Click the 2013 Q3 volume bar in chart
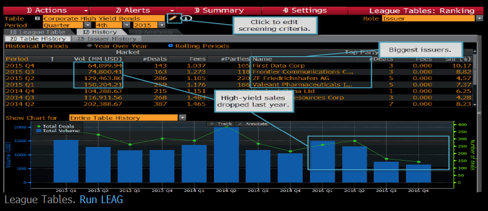The width and height of the screenshot is (488, 211). [130, 166]
